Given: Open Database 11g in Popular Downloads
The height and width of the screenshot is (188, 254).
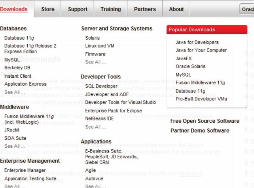Looking at the screenshot, I should (x=191, y=91).
